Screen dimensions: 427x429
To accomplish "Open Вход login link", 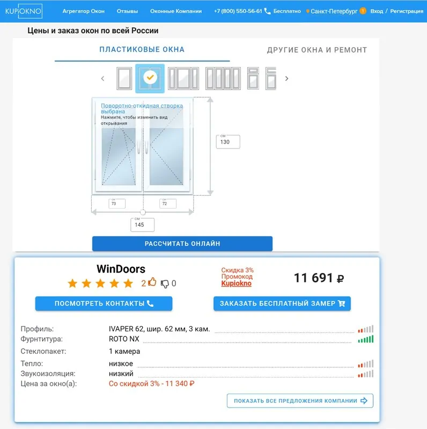I will 377,11.
